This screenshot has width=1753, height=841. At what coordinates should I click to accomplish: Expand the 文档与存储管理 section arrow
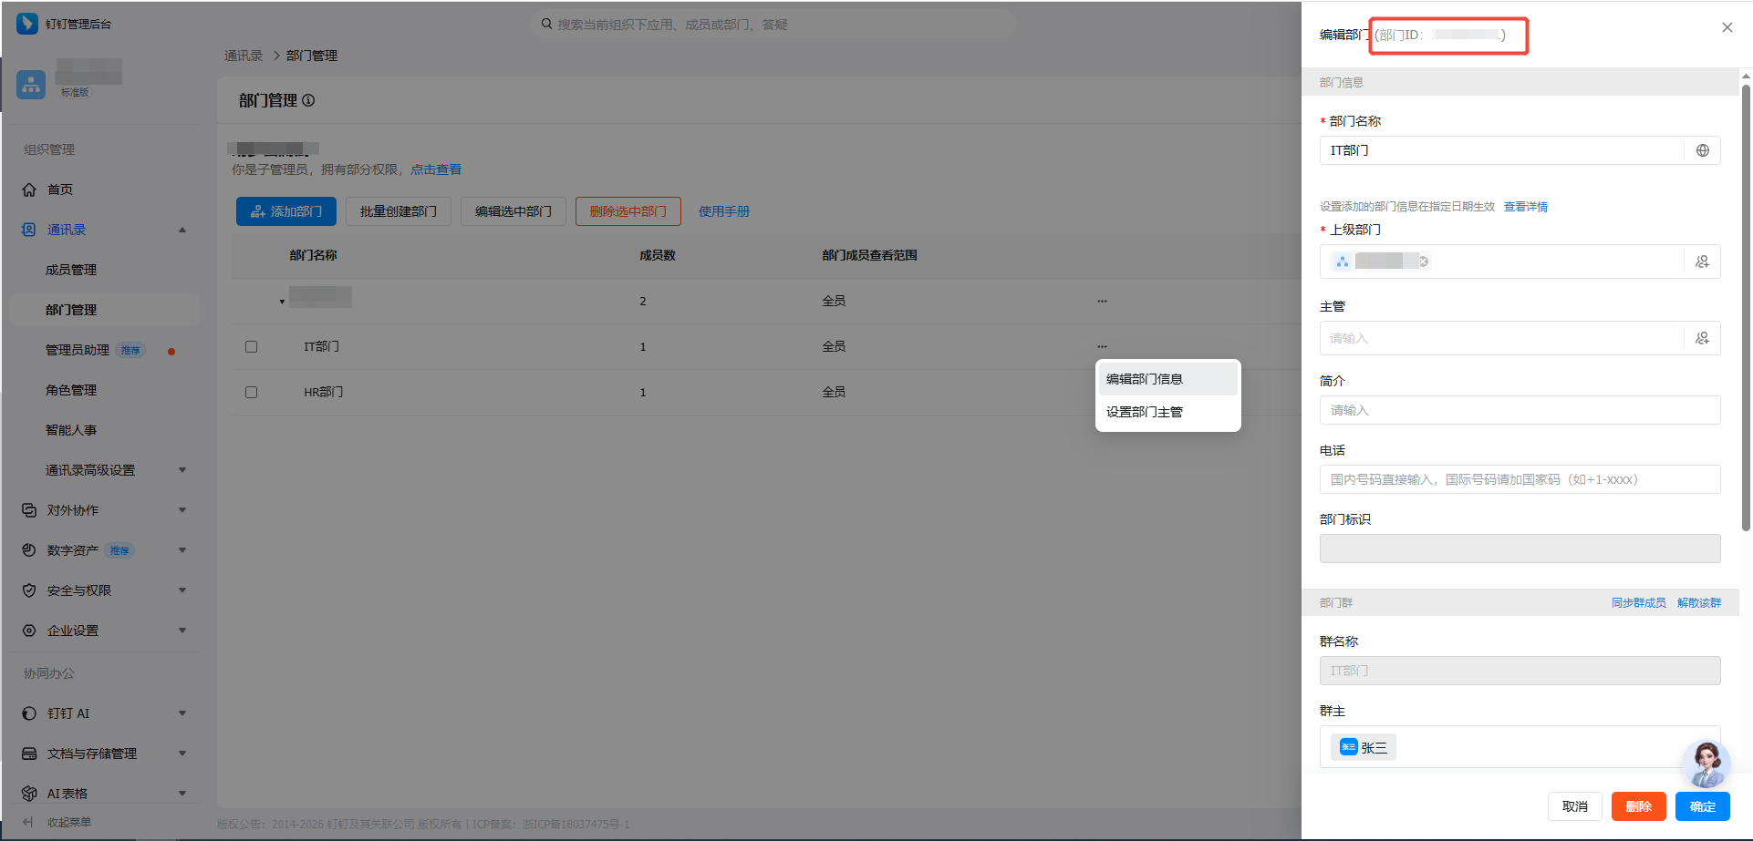pos(182,754)
